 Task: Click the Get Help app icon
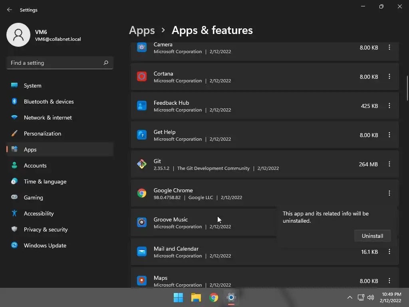pyautogui.click(x=142, y=135)
